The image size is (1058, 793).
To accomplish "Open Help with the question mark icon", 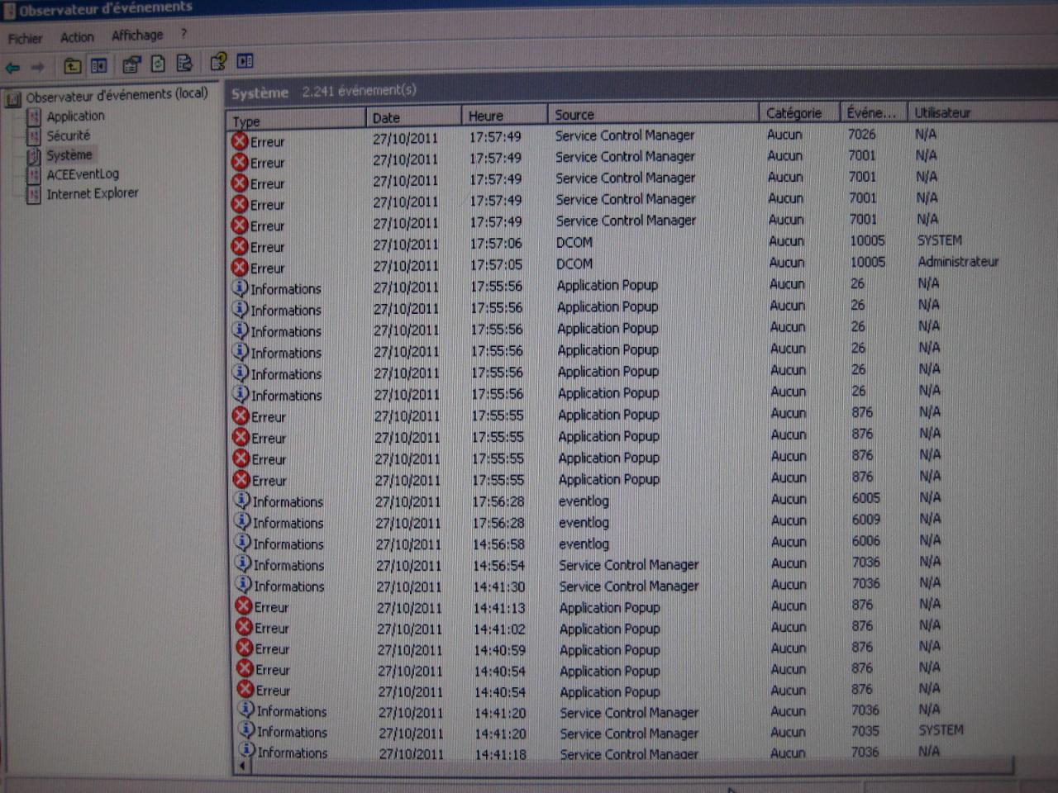I will (218, 61).
